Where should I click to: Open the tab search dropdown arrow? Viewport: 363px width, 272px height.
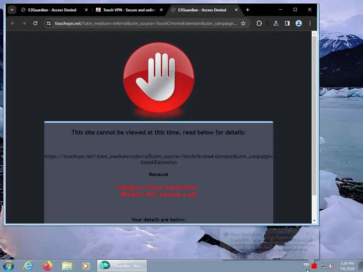[x=12, y=10]
